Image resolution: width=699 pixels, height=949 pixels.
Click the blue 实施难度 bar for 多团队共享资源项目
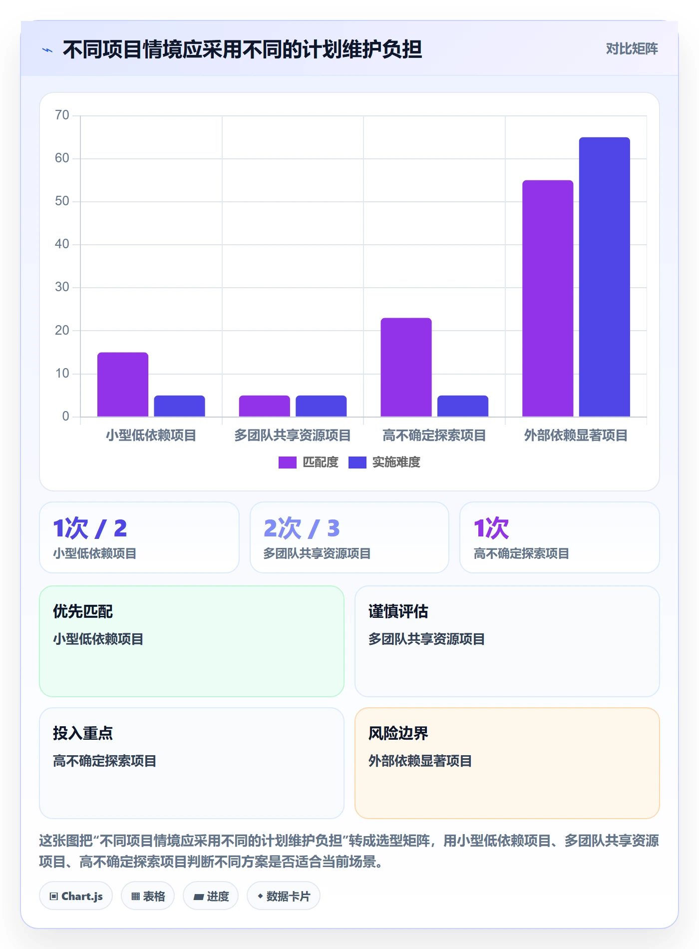(x=321, y=406)
